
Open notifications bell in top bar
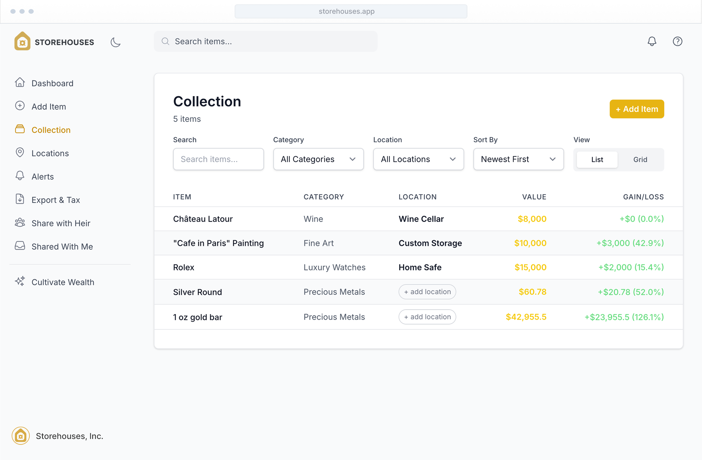652,41
